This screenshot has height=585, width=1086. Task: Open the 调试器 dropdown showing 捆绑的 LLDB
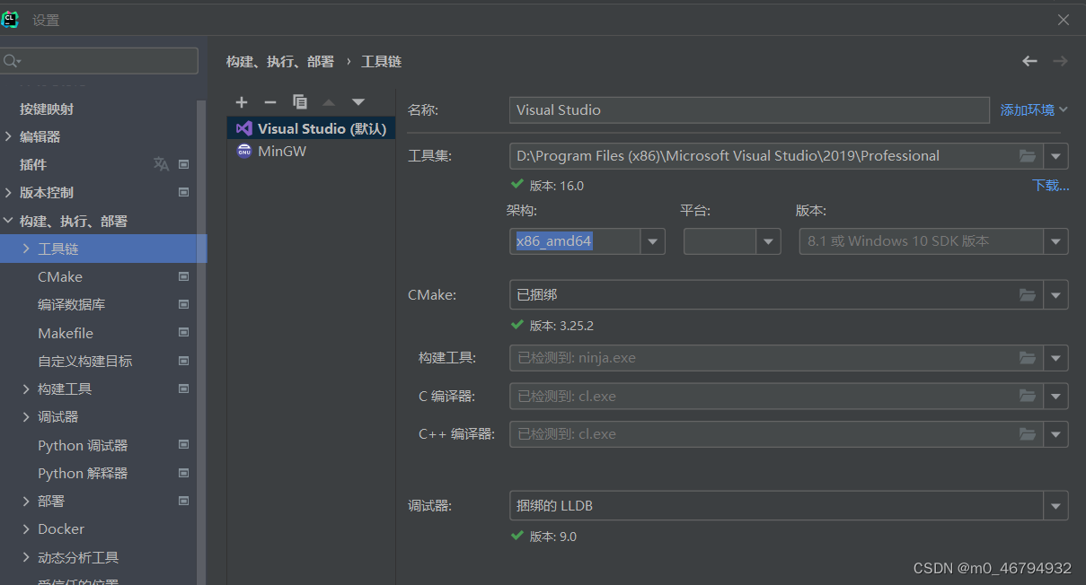[x=1056, y=505]
